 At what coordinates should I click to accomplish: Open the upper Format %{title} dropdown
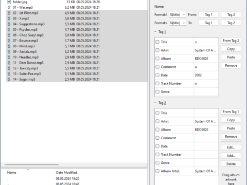point(178,14)
